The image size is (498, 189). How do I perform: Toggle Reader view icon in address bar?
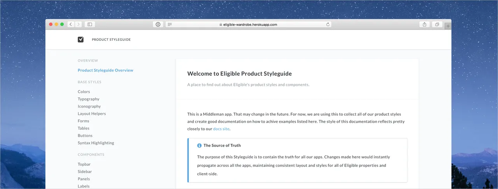click(x=170, y=24)
